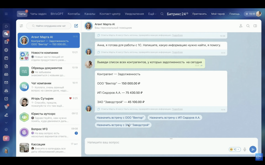Add a member to the chat header
This screenshot has height=165, width=265.
tap(241, 26)
